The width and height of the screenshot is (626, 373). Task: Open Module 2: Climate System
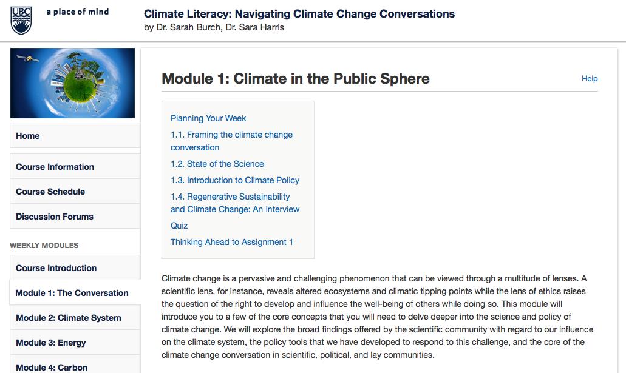(x=68, y=318)
